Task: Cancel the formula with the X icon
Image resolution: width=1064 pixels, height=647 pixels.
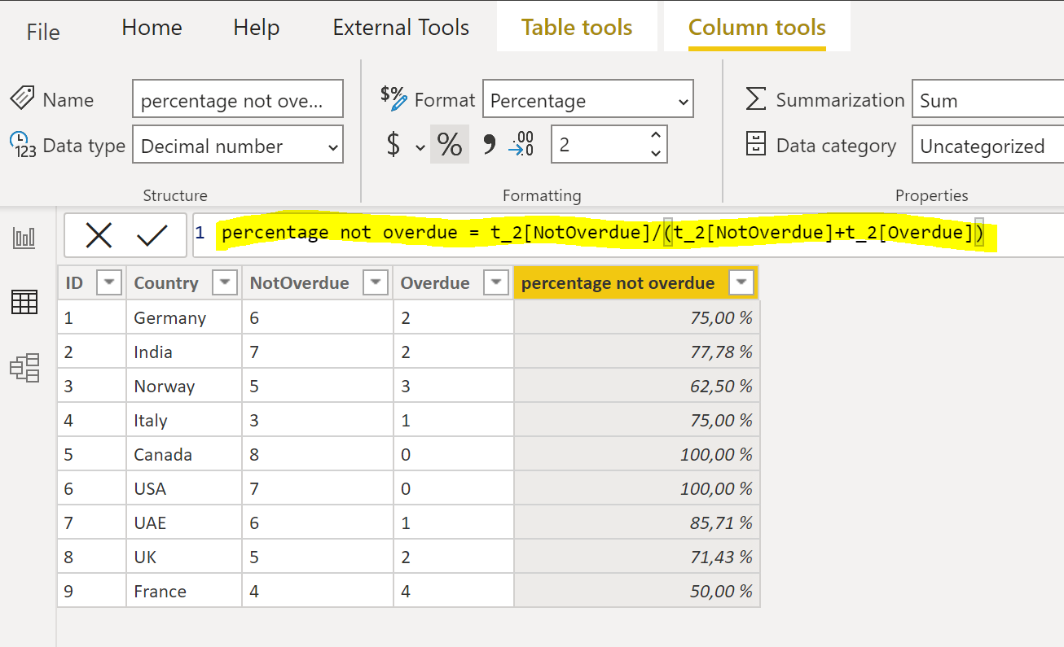Action: [x=99, y=235]
